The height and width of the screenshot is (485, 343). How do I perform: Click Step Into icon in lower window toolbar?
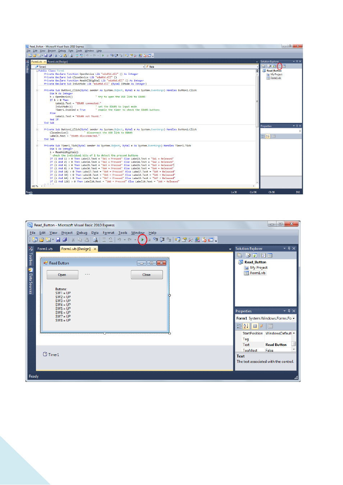pyautogui.click(x=155, y=240)
